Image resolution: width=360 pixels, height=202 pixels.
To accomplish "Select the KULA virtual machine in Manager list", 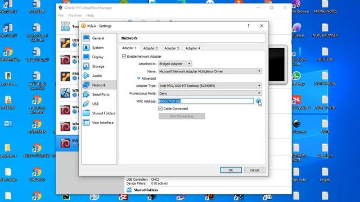I will (68, 143).
